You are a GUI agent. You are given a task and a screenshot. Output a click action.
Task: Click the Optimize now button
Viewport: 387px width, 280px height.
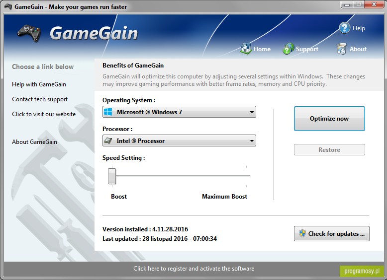click(x=329, y=119)
